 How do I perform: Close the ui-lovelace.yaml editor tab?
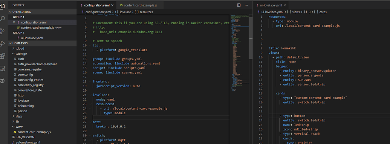point(285,5)
